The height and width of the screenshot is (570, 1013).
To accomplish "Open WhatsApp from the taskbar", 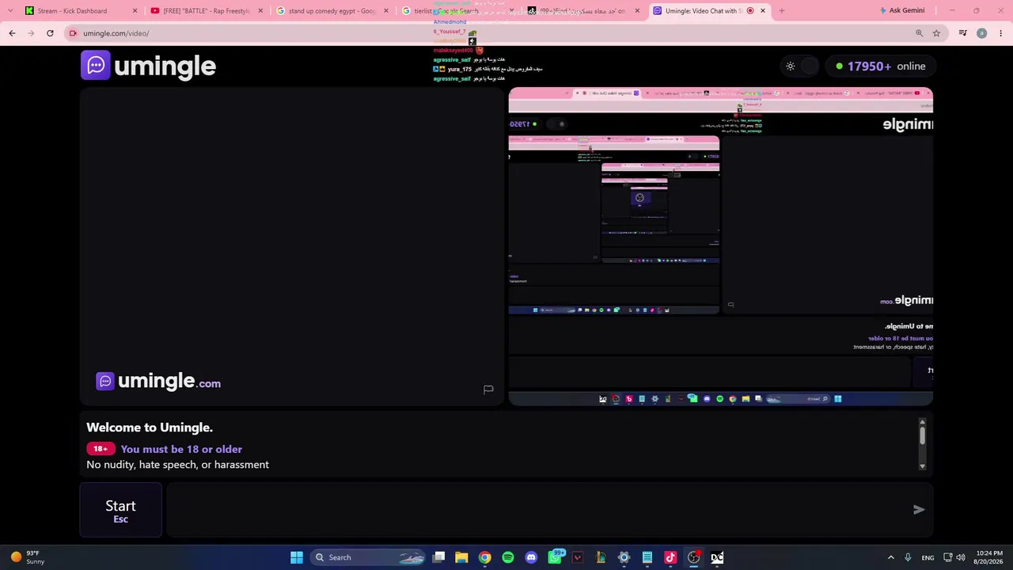I will [x=555, y=557].
